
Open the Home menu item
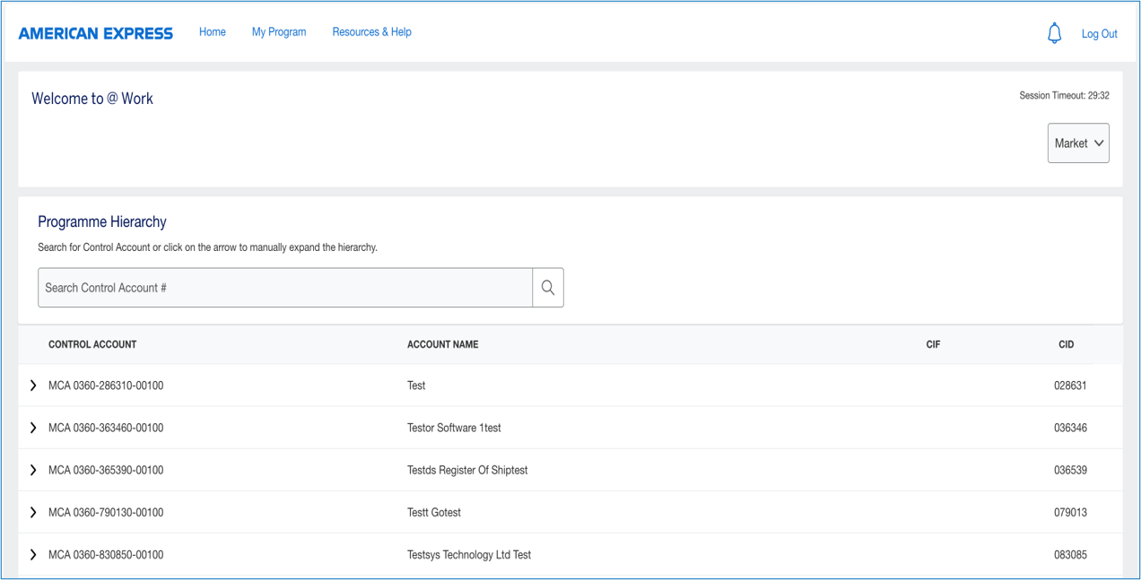coord(213,32)
